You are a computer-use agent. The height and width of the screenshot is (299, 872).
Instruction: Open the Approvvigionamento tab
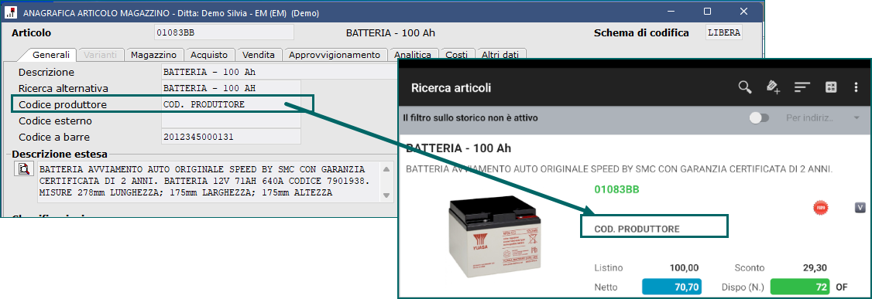click(x=335, y=54)
